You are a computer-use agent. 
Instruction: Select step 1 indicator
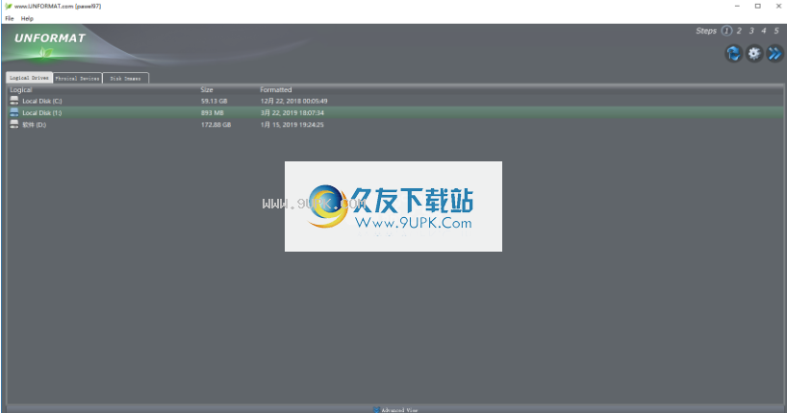click(726, 31)
